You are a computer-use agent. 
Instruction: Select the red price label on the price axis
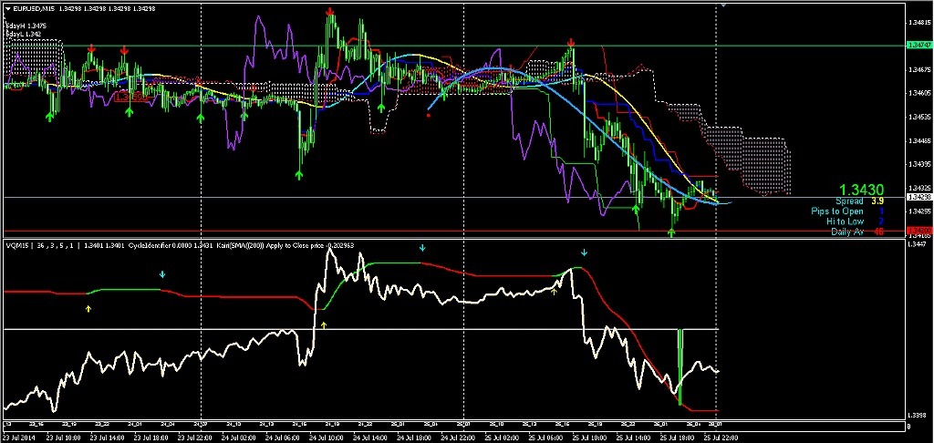pos(918,231)
